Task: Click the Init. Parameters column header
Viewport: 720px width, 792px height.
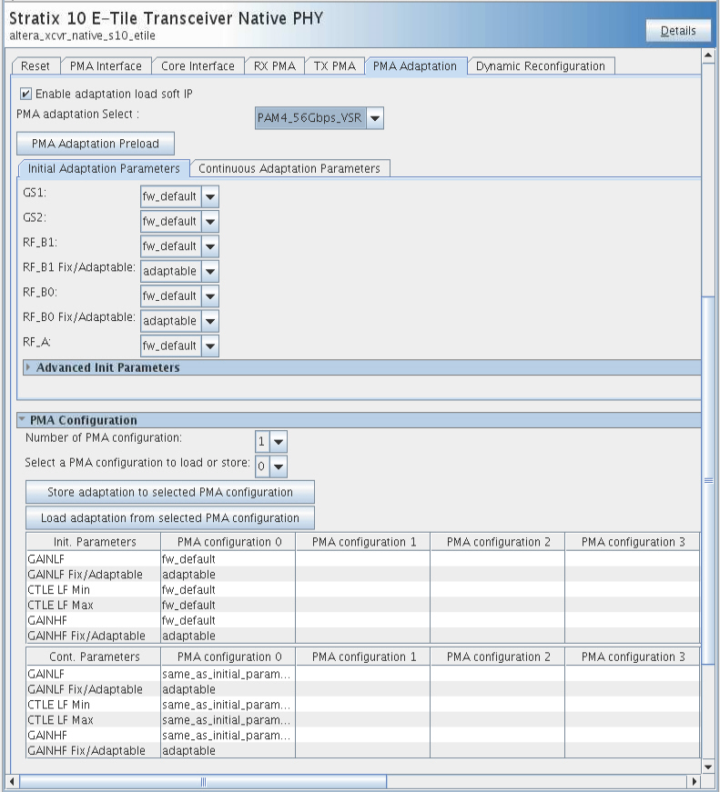Action: (x=94, y=542)
